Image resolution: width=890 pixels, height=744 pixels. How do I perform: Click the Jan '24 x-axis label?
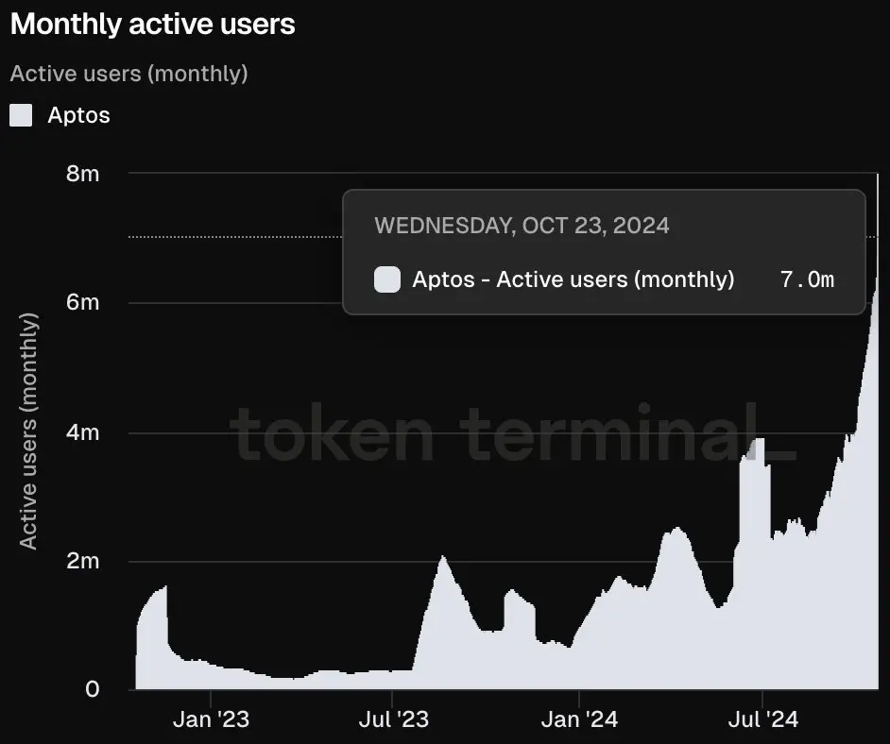tap(580, 720)
